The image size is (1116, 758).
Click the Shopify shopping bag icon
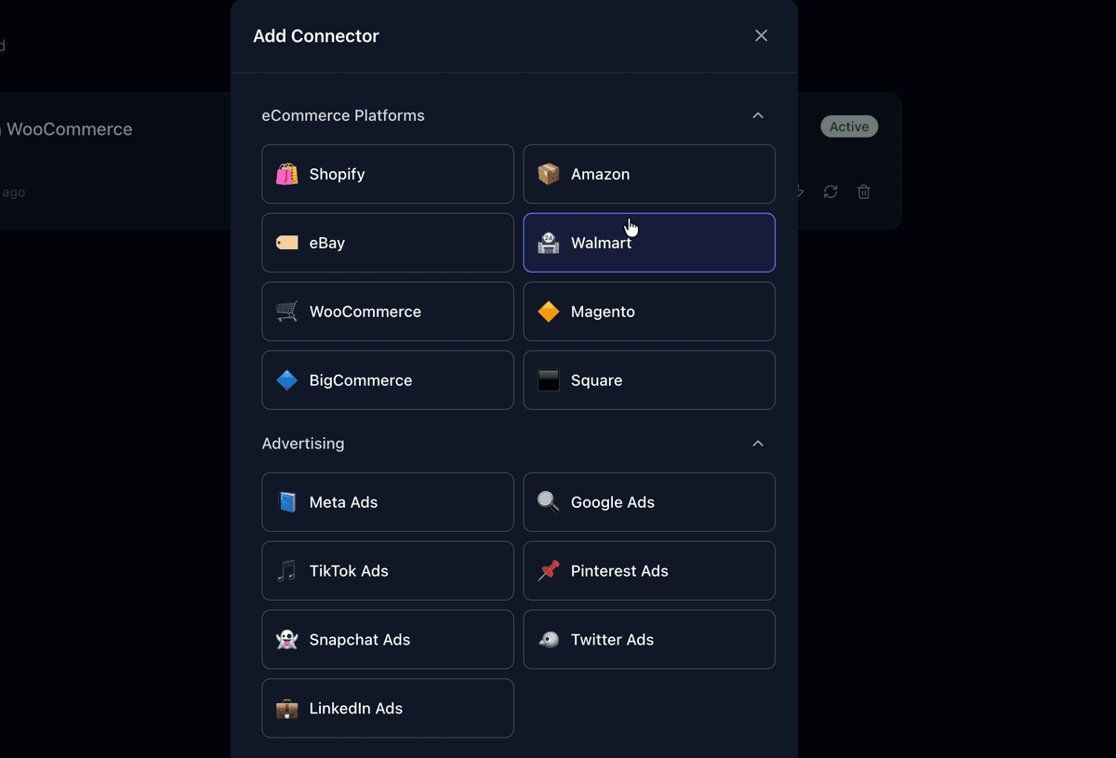[x=286, y=174]
